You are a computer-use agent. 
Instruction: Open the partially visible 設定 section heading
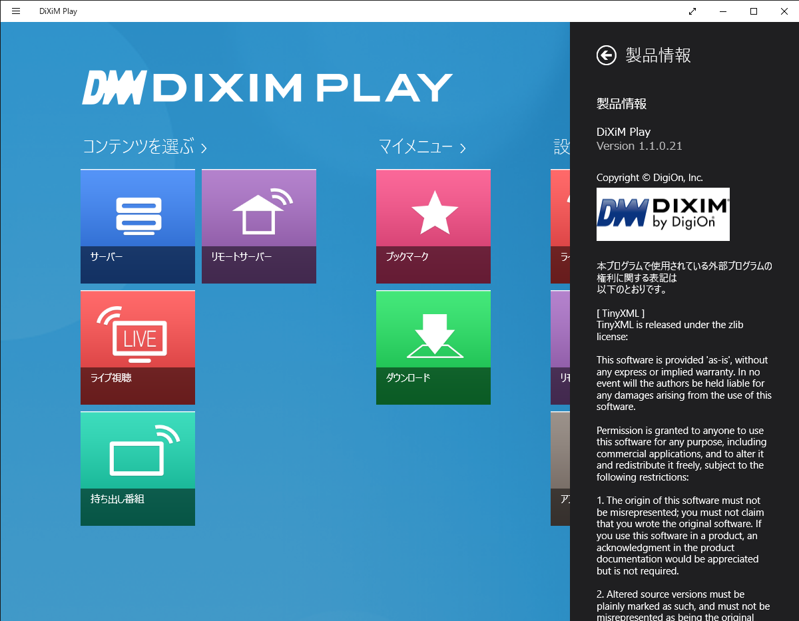point(563,147)
